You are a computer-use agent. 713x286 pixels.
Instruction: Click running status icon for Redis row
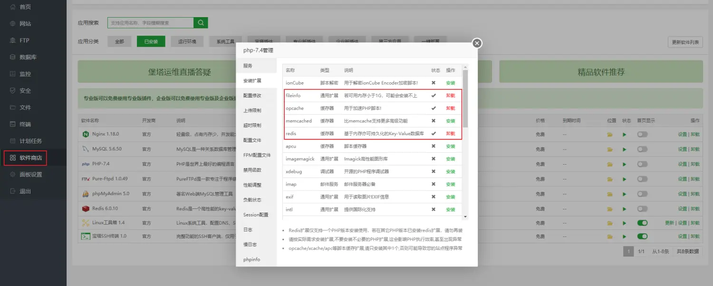(625, 209)
